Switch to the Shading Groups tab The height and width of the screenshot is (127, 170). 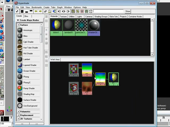pyautogui.click(x=101, y=16)
